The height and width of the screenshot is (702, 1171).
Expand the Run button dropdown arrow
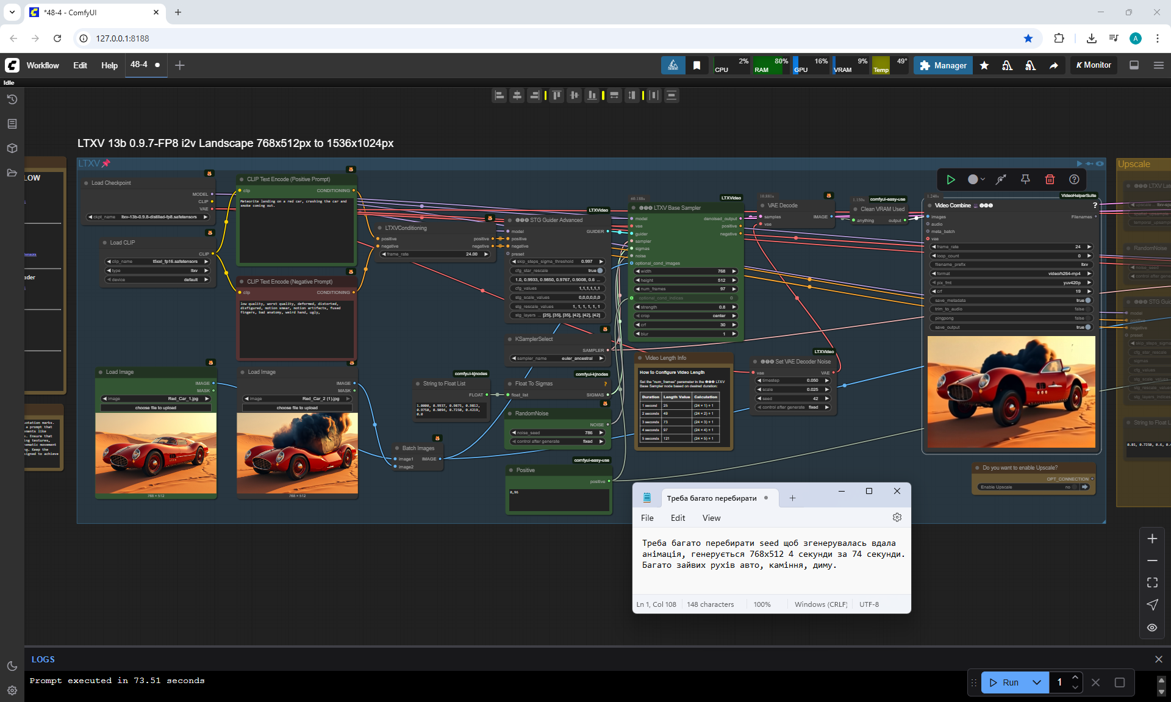click(1037, 682)
